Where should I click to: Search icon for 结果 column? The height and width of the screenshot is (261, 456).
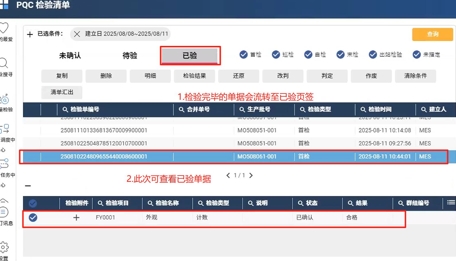[x=350, y=203]
